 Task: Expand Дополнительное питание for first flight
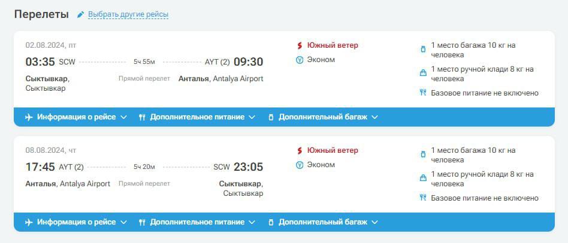197,117
